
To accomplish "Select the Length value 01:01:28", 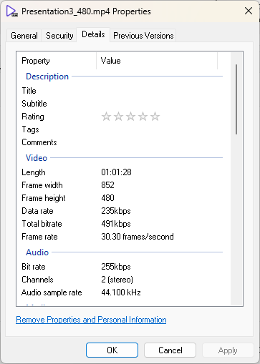I will point(116,172).
